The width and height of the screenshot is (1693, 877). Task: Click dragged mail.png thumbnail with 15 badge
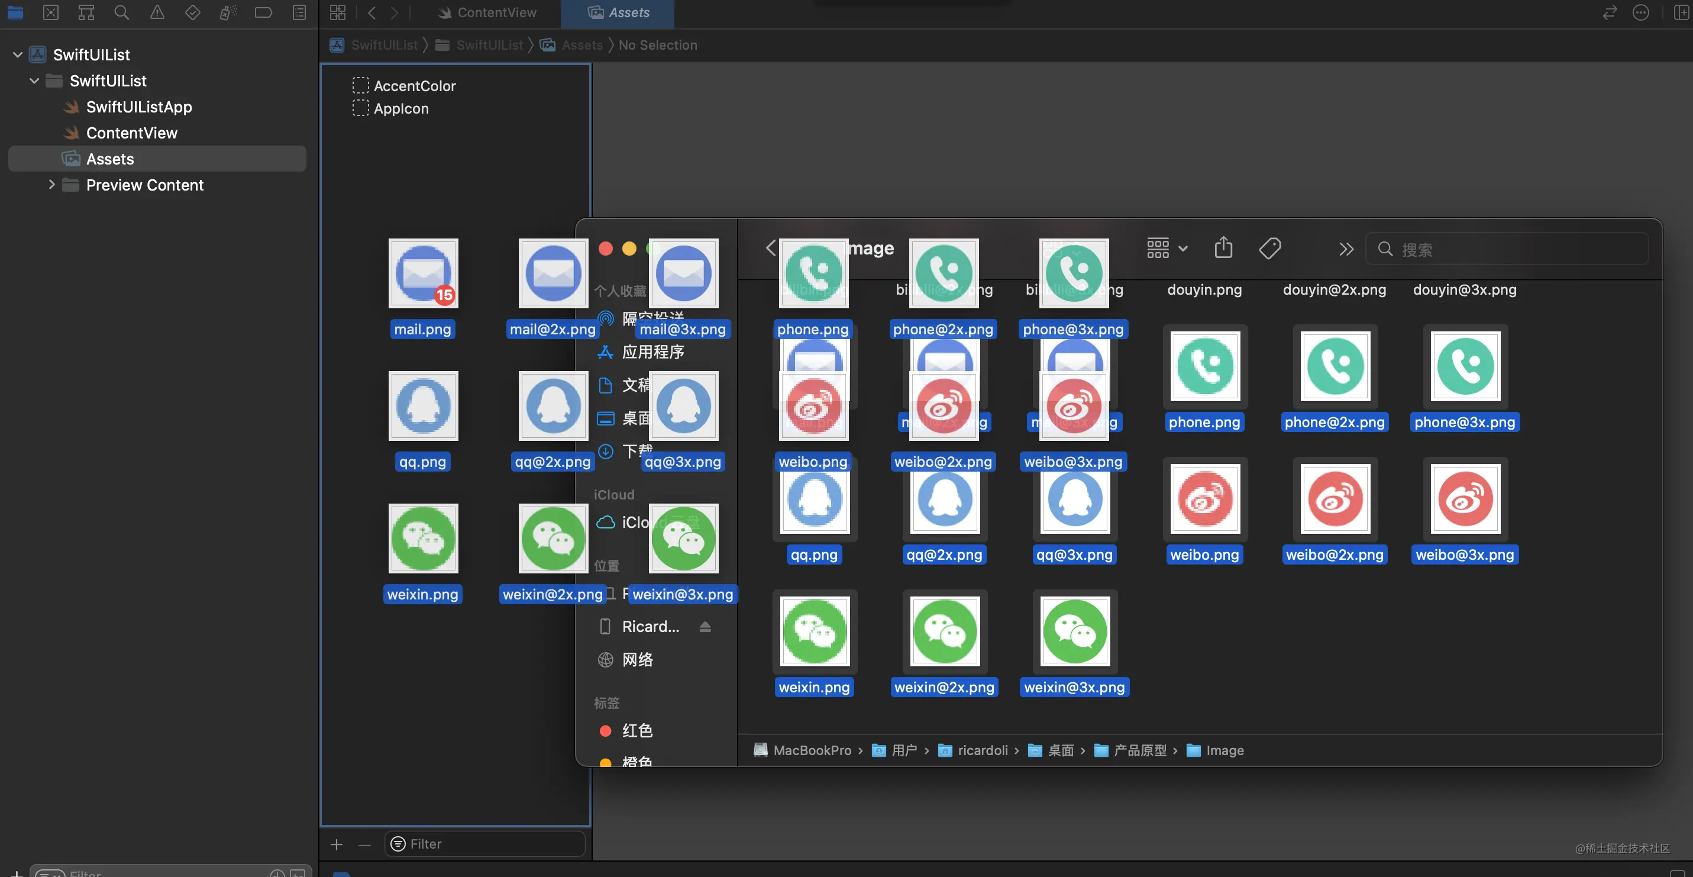[424, 273]
